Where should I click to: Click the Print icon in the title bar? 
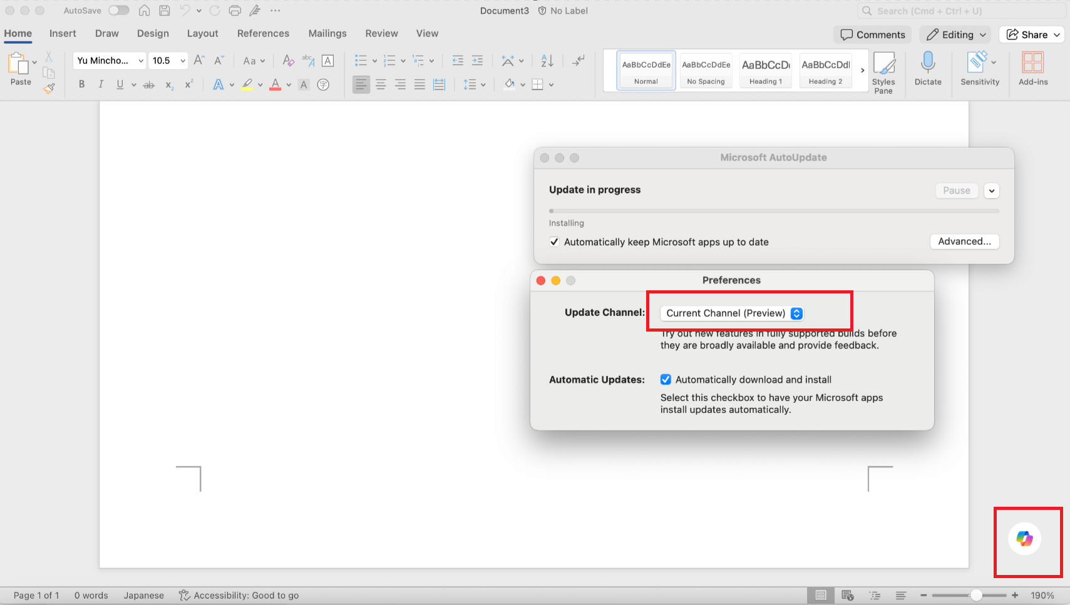pyautogui.click(x=235, y=11)
